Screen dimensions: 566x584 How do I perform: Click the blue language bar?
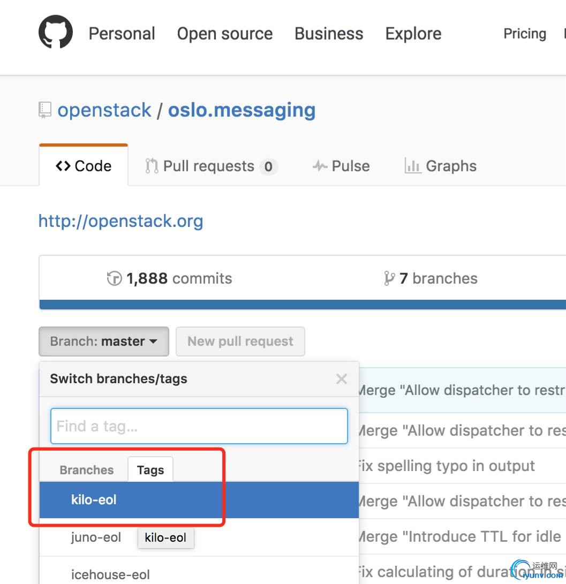click(302, 305)
